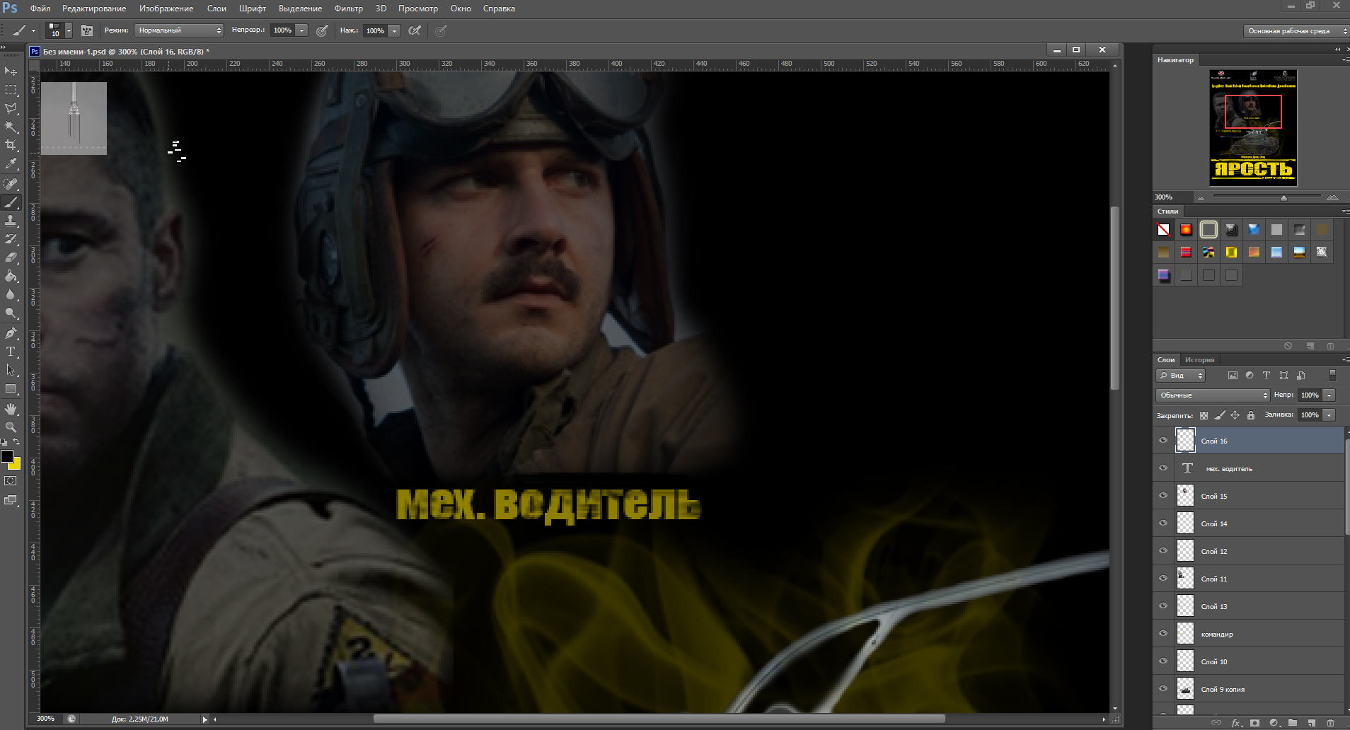Select the Eyedropper tool
Viewport: 1350px width, 730px height.
(x=11, y=163)
